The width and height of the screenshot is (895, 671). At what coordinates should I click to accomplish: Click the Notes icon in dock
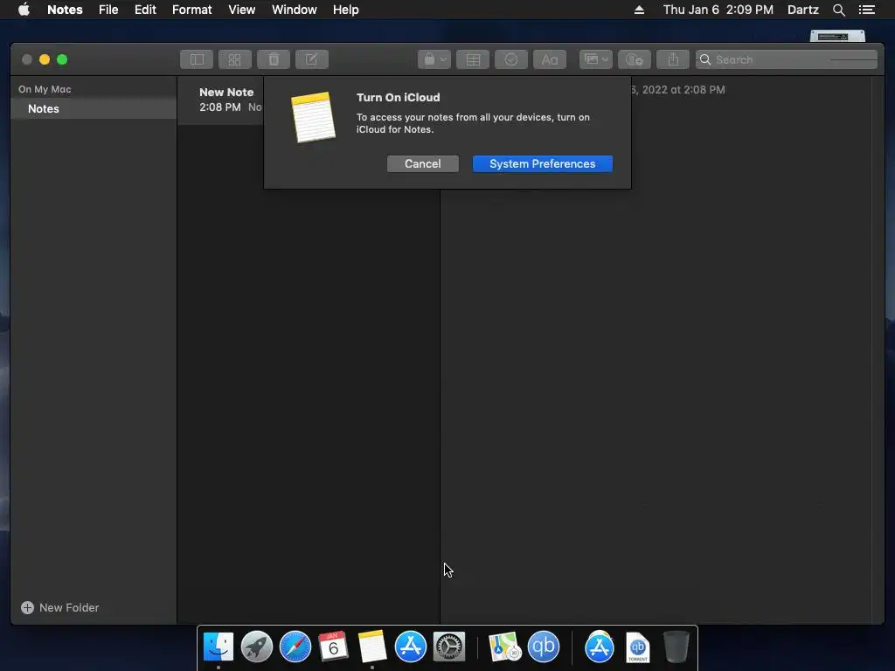pyautogui.click(x=372, y=647)
